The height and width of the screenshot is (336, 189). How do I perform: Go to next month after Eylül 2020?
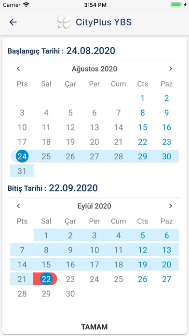171,206
